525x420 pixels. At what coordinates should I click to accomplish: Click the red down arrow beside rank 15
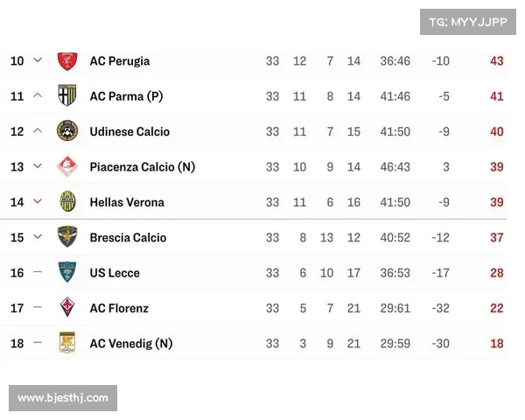coord(38,237)
